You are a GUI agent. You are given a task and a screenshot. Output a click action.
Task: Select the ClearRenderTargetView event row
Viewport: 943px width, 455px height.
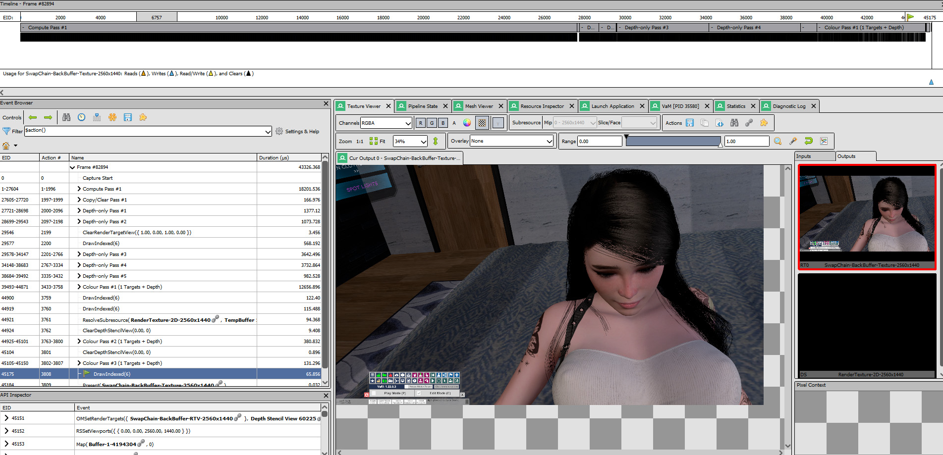161,232
